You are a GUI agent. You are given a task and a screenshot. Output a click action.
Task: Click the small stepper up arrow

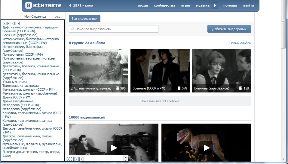pyautogui.click(x=126, y=157)
